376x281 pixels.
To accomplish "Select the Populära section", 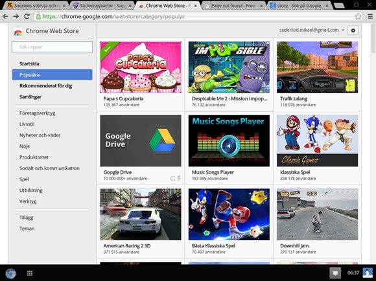I will click(52, 74).
